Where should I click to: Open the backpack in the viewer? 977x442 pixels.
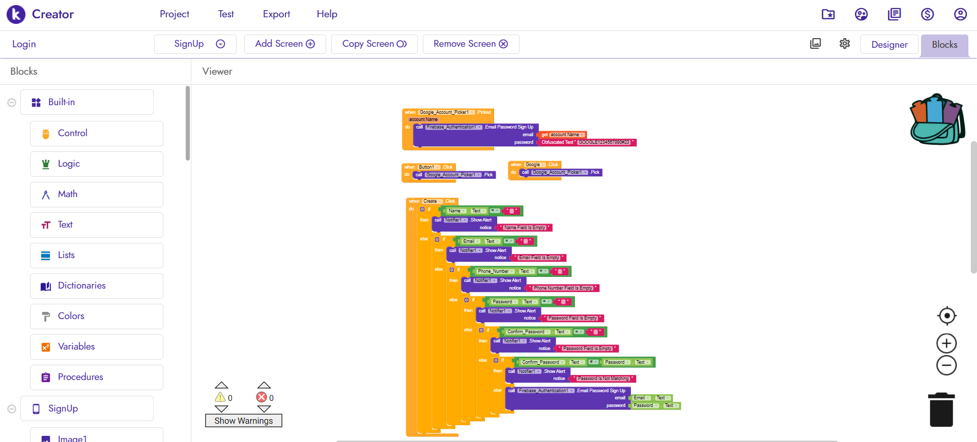[937, 119]
